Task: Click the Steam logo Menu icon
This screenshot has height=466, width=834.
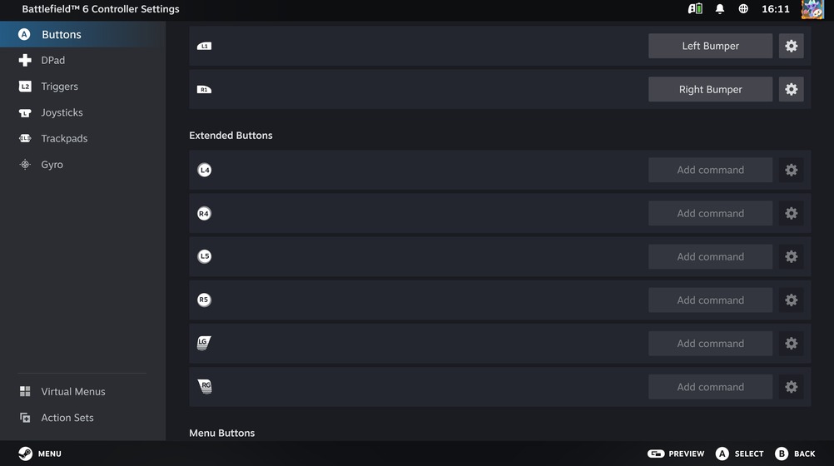Action: [25, 454]
